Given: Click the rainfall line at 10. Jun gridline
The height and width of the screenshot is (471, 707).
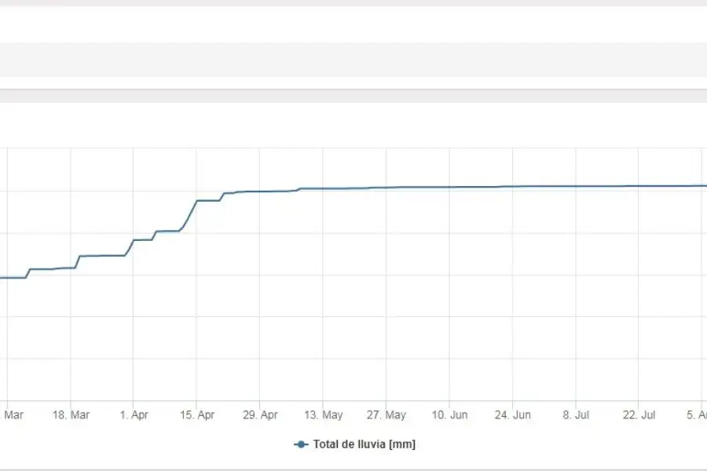Looking at the screenshot, I should (x=449, y=187).
